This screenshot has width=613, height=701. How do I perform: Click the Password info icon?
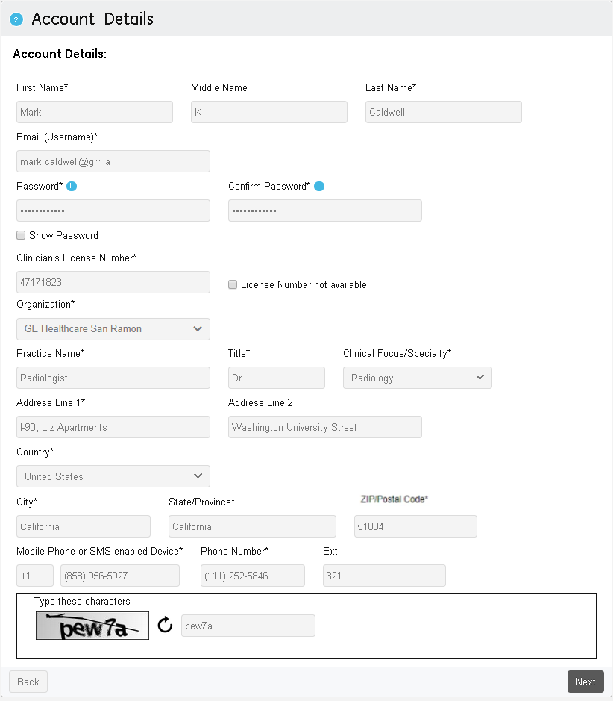click(72, 186)
